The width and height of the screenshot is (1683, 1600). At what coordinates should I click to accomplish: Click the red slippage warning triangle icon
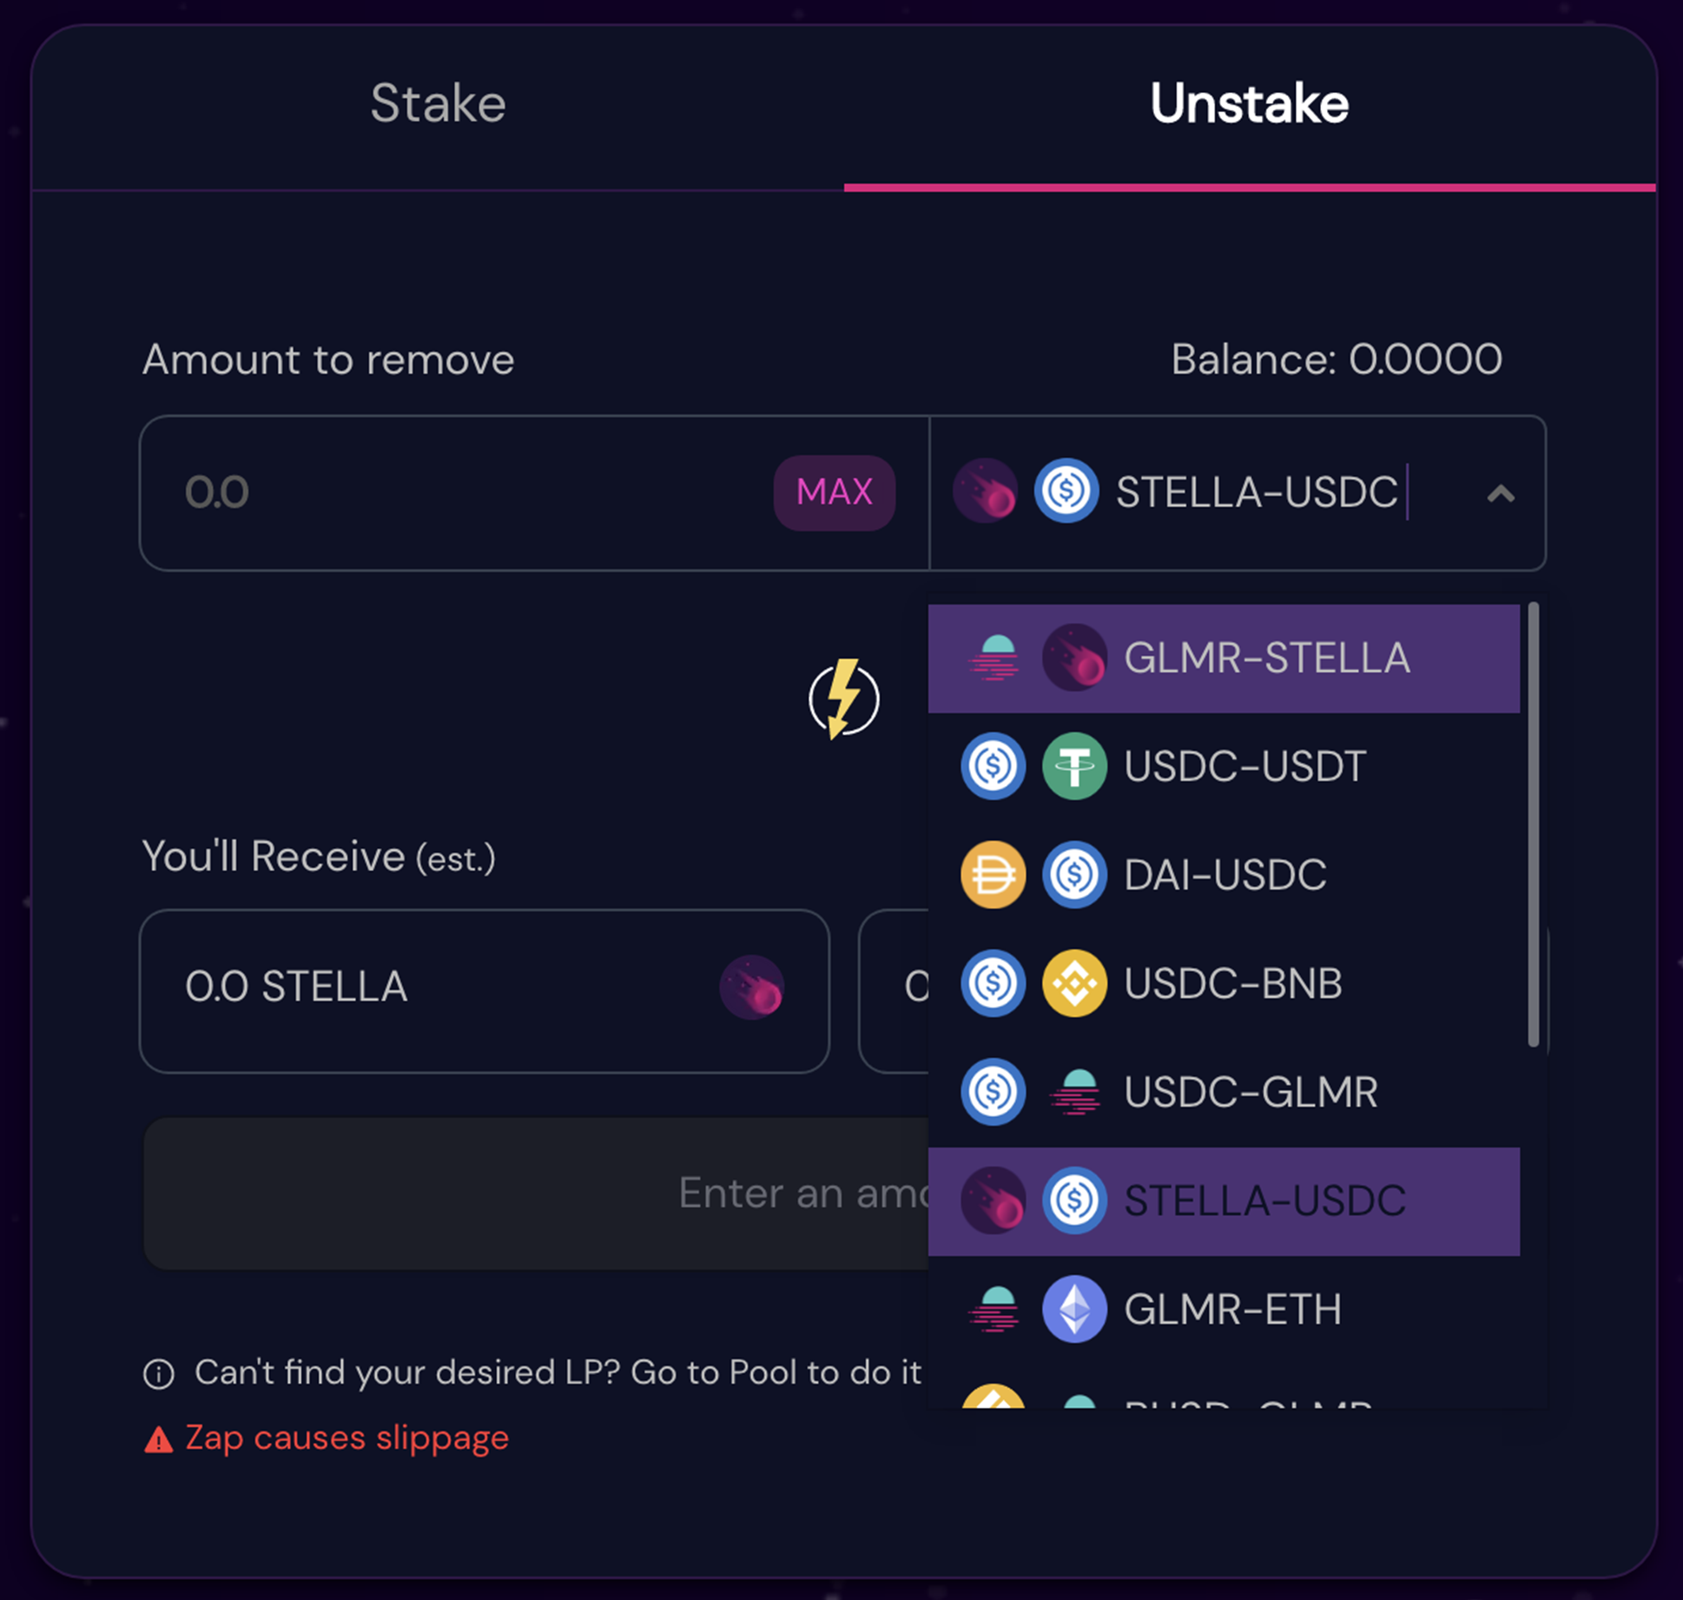[158, 1439]
